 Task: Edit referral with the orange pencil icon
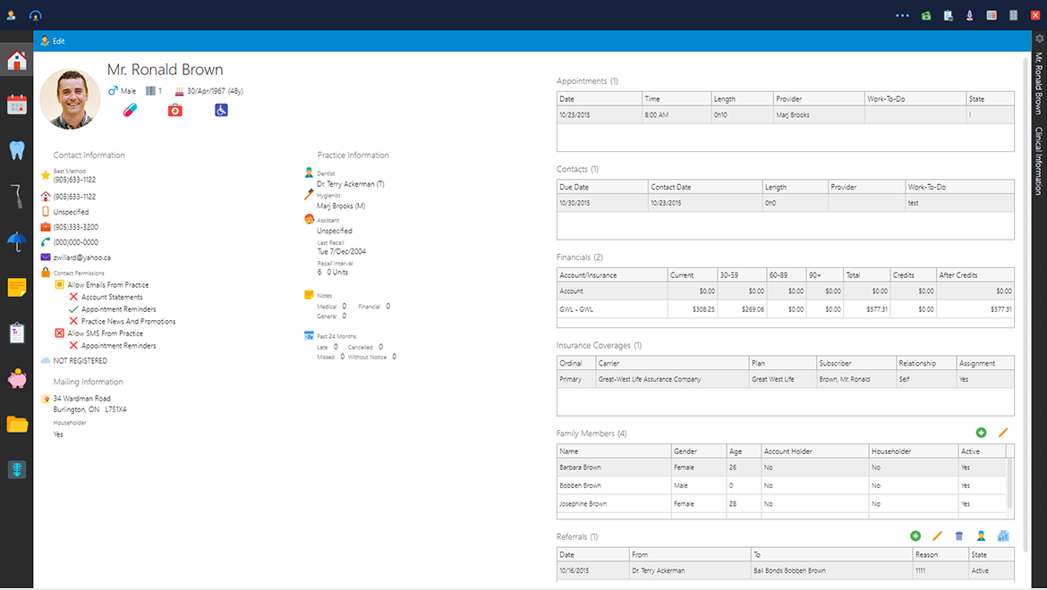click(938, 536)
